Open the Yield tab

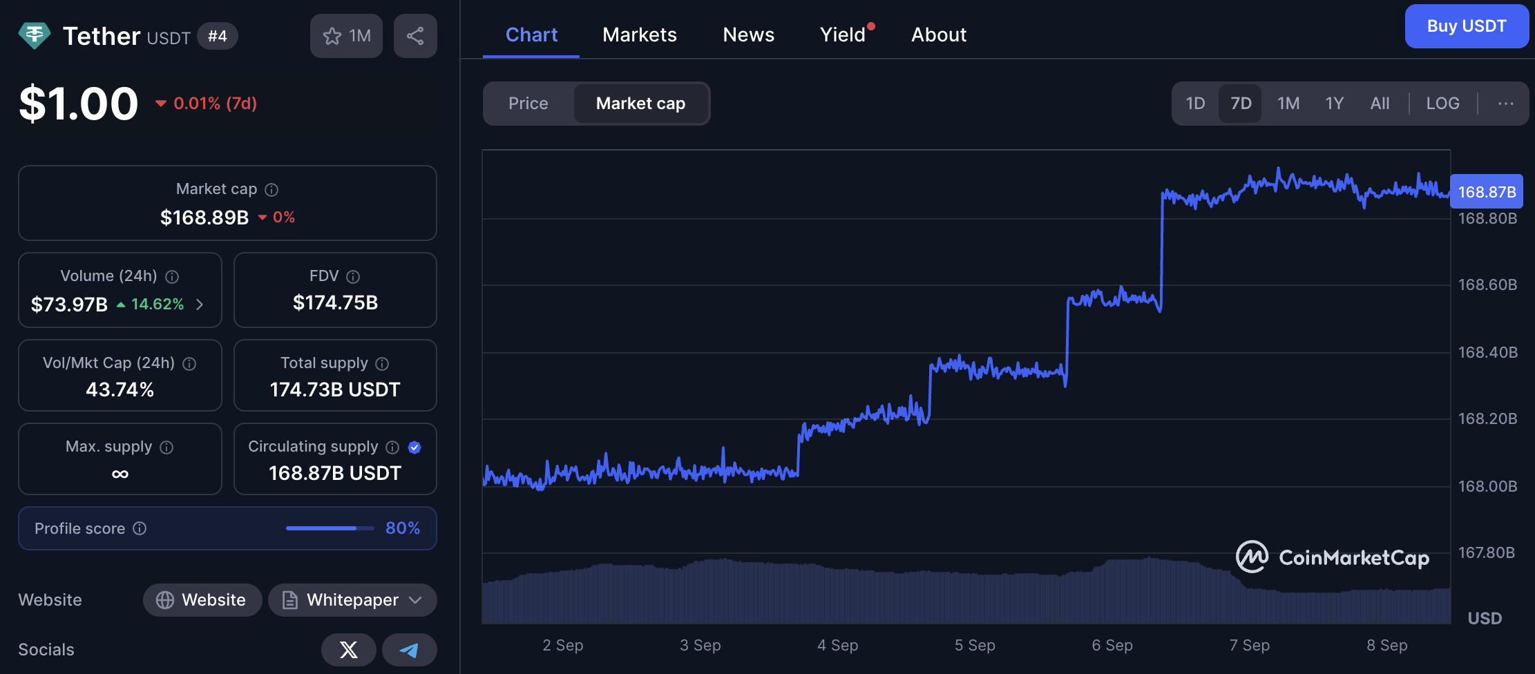(x=842, y=35)
